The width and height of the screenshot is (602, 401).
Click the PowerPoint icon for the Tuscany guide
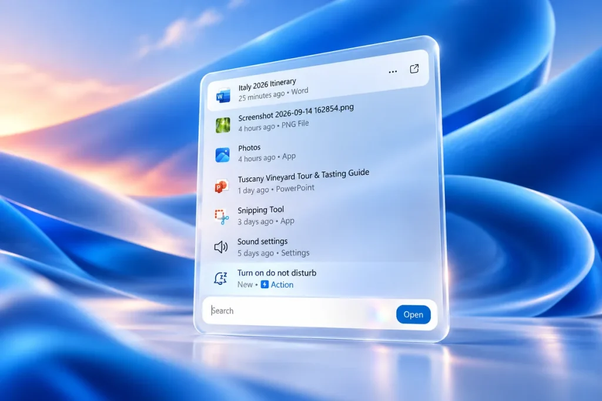222,186
